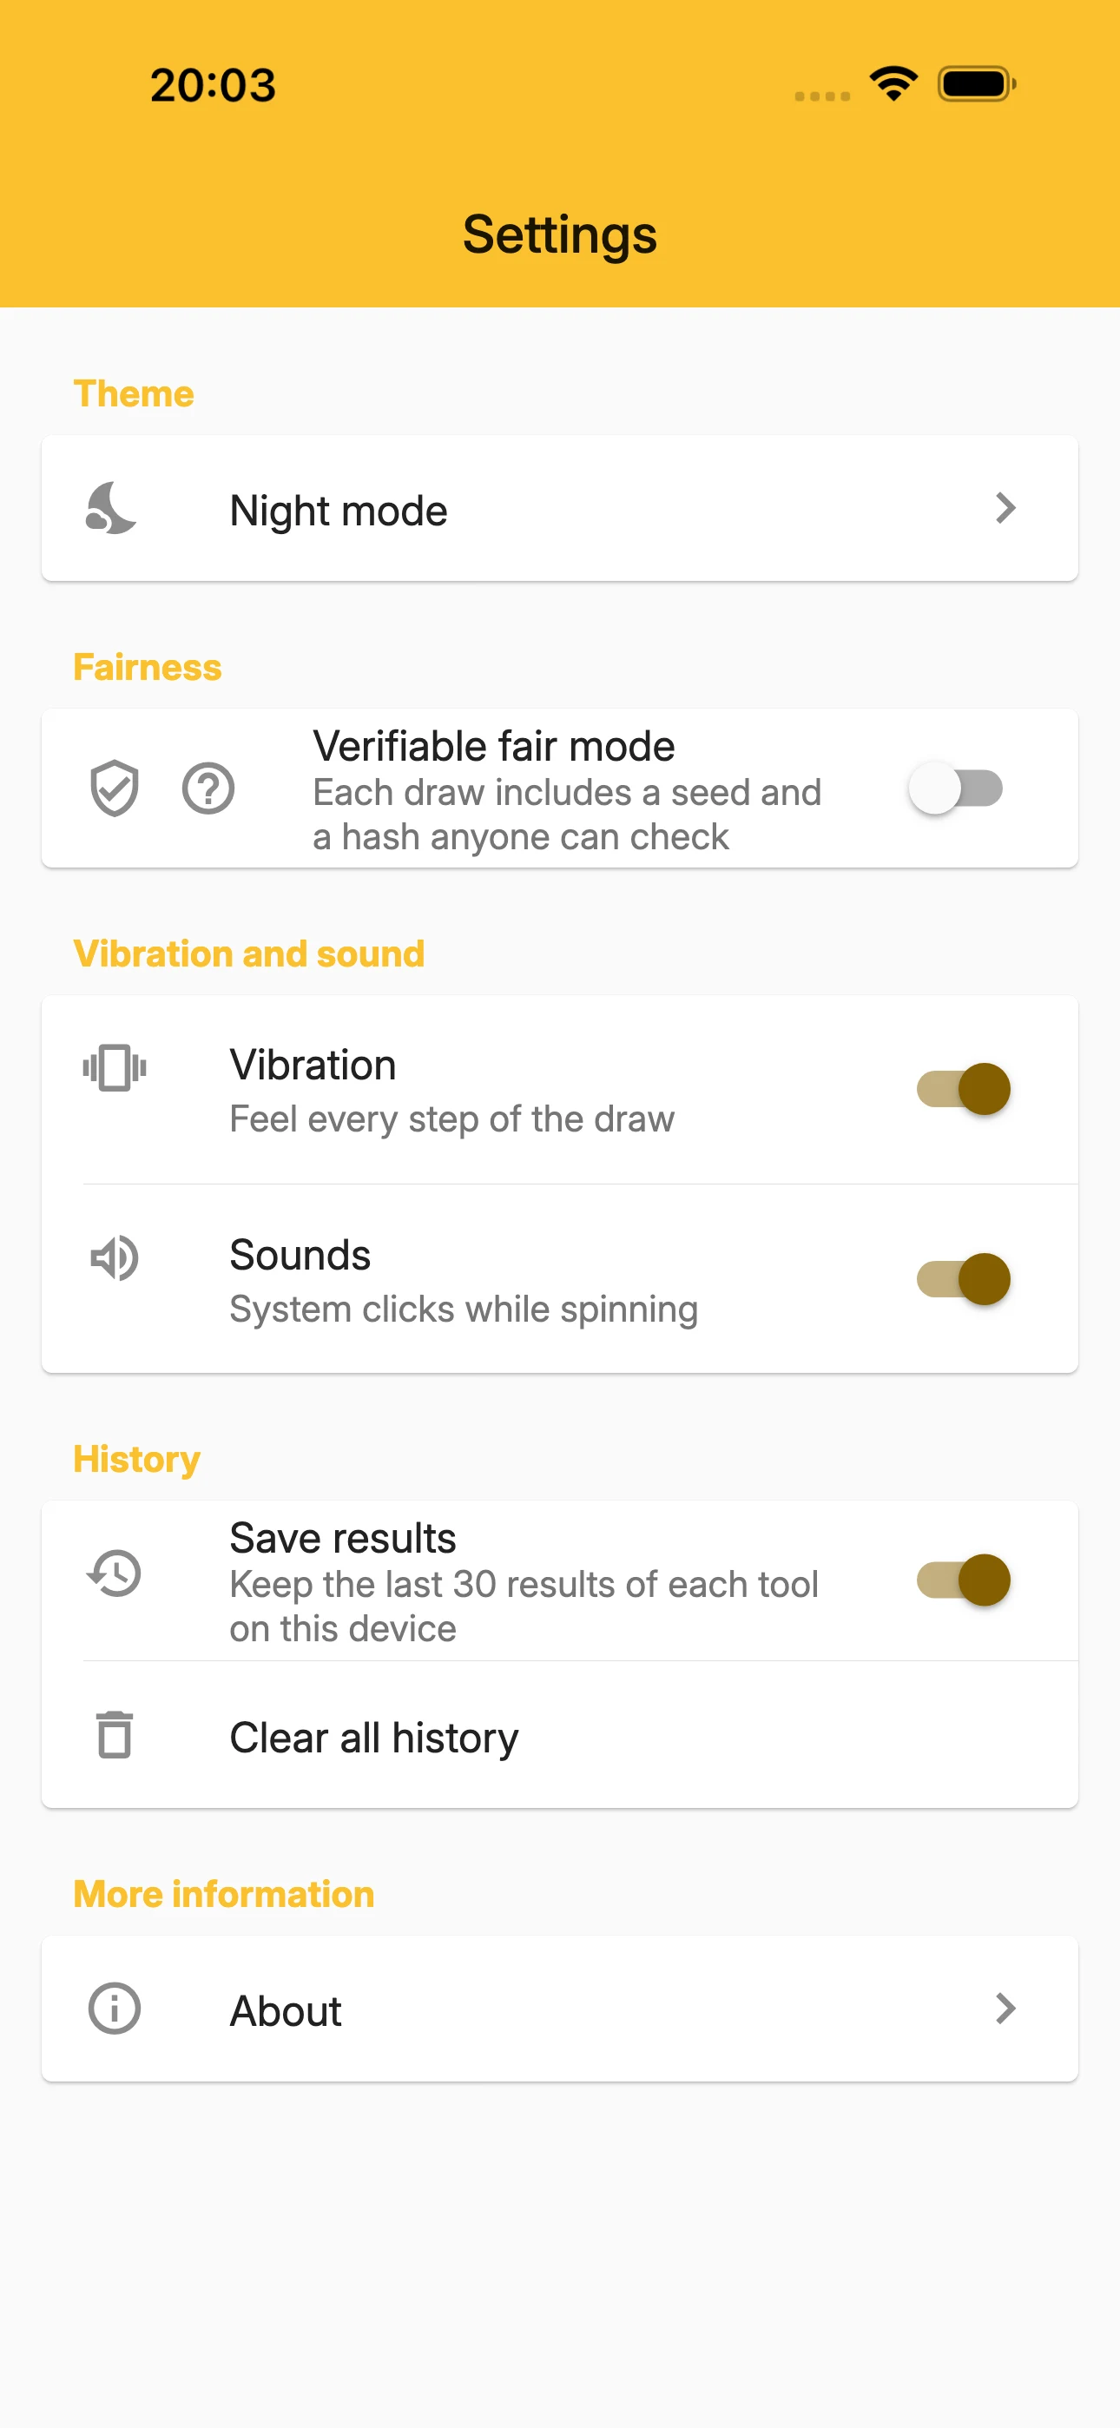The width and height of the screenshot is (1120, 2428).
Task: Open the question mark help icon
Action: [208, 788]
